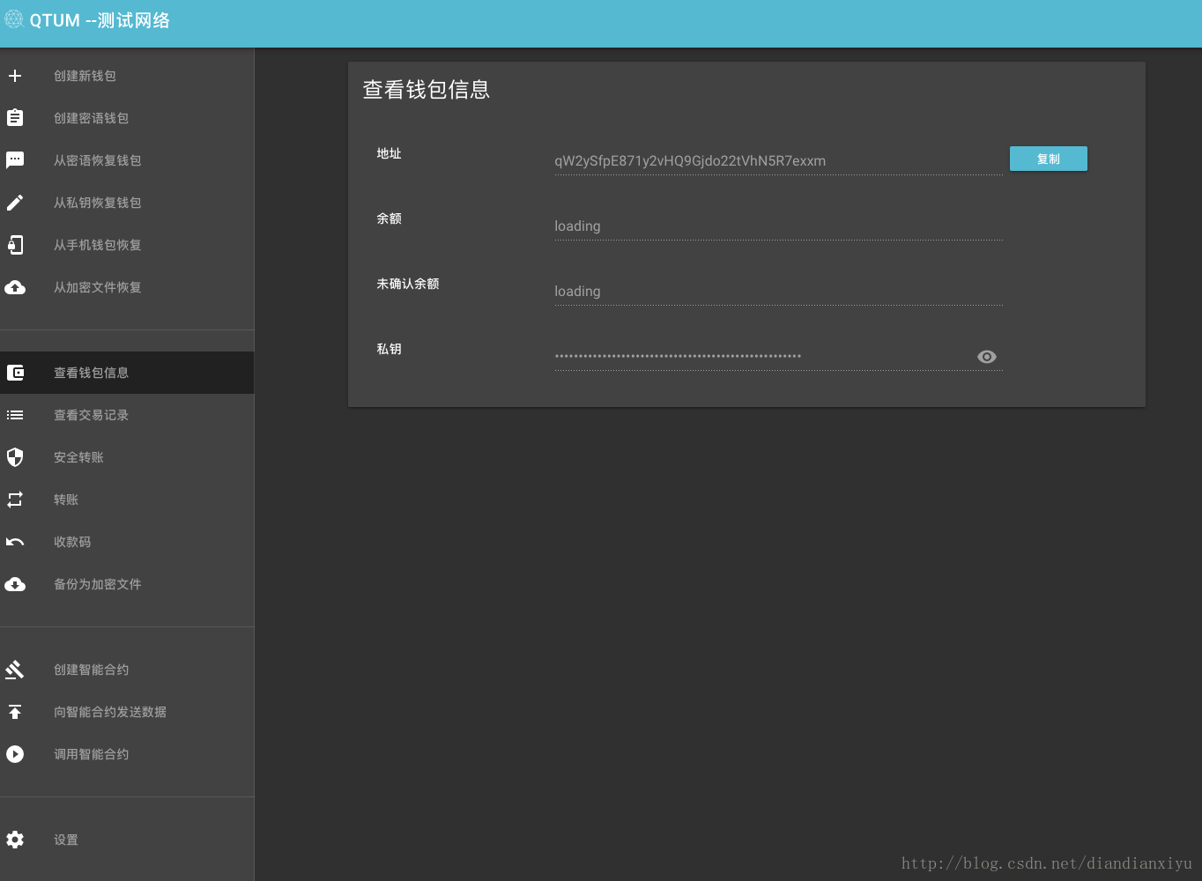This screenshot has height=881, width=1202.
Task: Click the 余额 loading field
Action: (778, 226)
